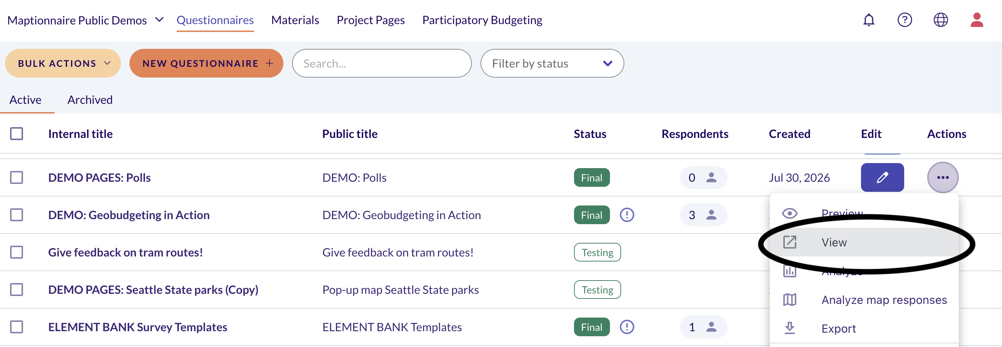Go to Project Pages
The height and width of the screenshot is (347, 1002).
[x=370, y=20]
